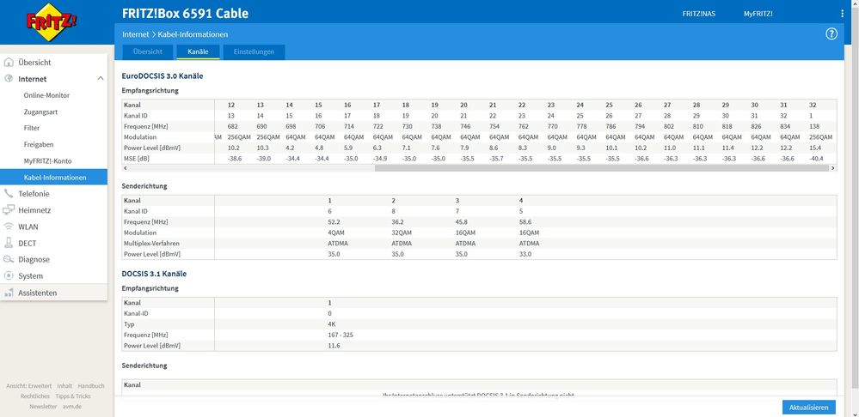Open the Inhalt footer link

[x=64, y=386]
